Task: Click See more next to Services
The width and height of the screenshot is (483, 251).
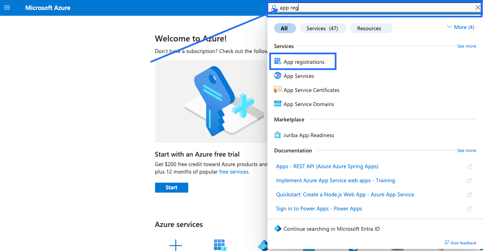Action: point(466,46)
